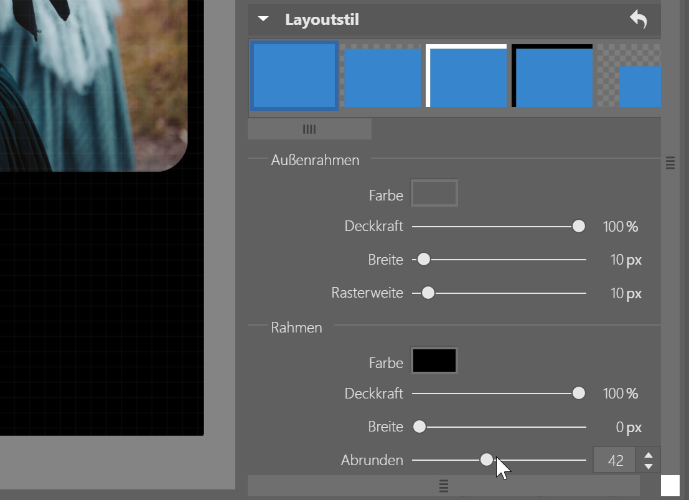
Task: Select the first plain blue layout style
Action: 294,76
